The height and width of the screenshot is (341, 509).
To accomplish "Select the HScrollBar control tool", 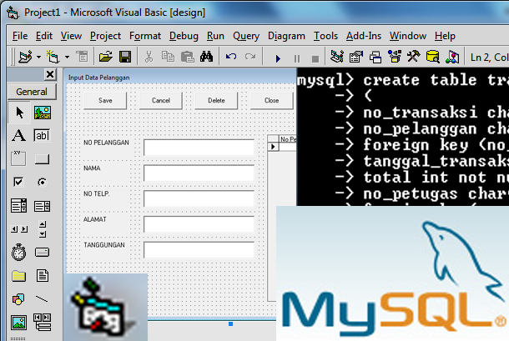I will (x=18, y=229).
